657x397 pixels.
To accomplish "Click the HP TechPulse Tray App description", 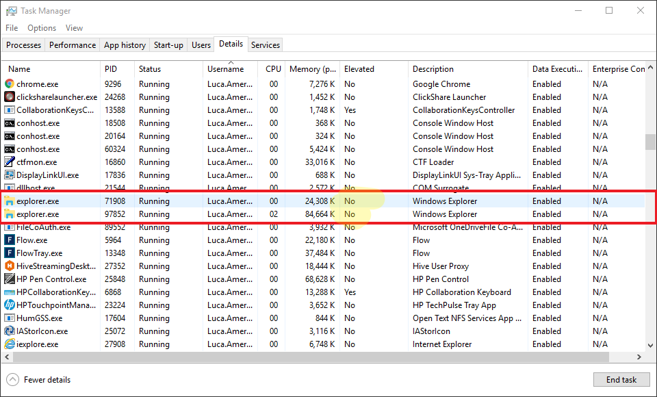I will pos(454,305).
